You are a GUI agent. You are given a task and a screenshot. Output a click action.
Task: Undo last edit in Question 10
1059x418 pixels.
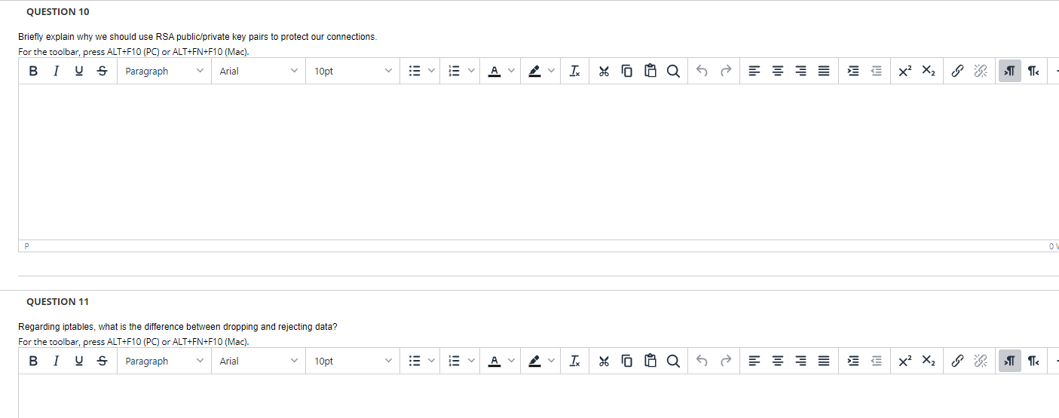702,71
